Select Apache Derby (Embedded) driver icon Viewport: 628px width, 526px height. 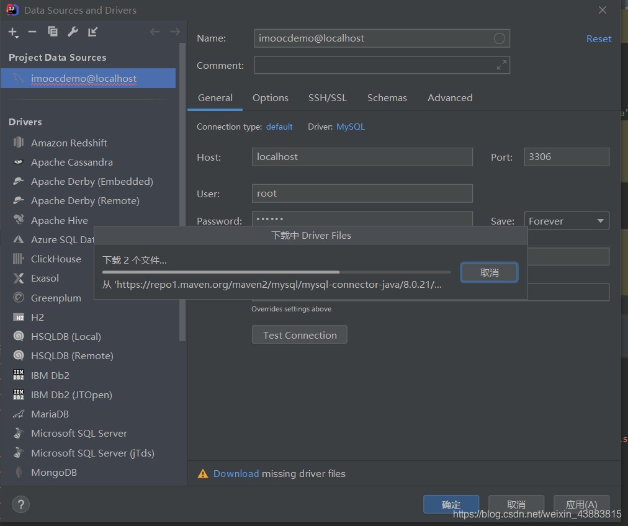click(x=19, y=181)
